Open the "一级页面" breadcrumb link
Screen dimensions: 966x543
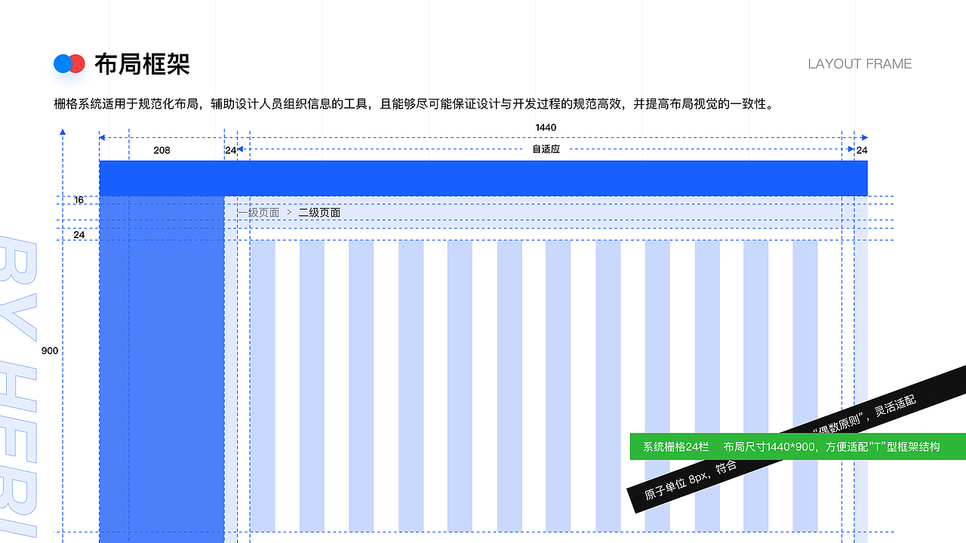pyautogui.click(x=258, y=213)
